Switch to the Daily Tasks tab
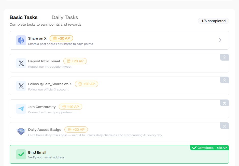The height and width of the screenshot is (166, 239). click(x=65, y=17)
